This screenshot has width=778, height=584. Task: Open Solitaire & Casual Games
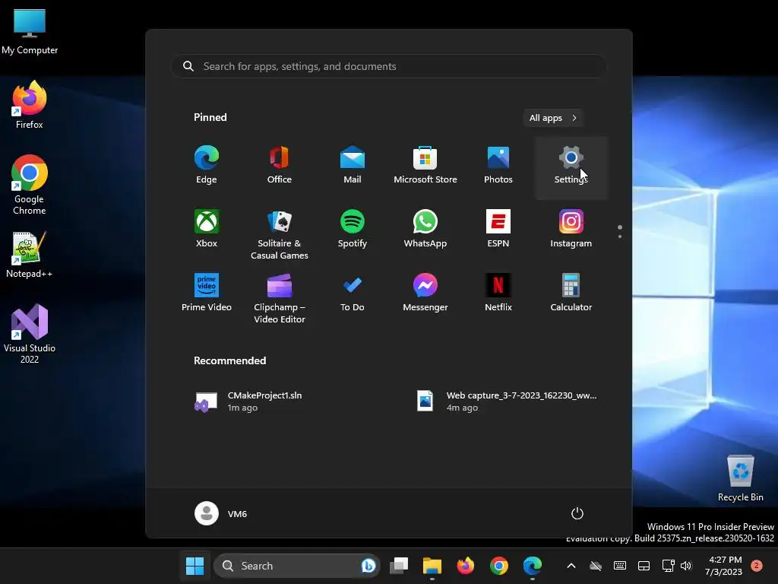pyautogui.click(x=280, y=236)
